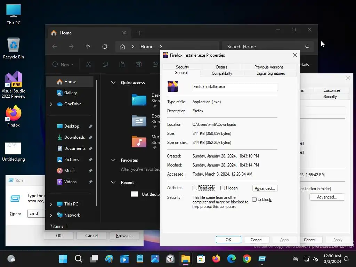The width and height of the screenshot is (356, 267).
Task: Go up one folder level in Explorer
Action: tap(88, 47)
